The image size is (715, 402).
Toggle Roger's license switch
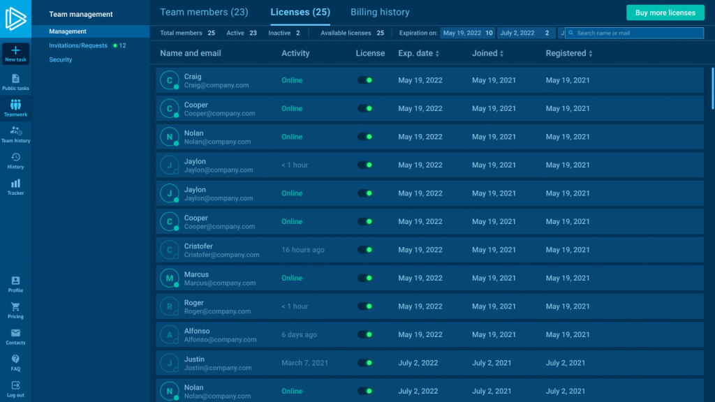click(x=364, y=306)
